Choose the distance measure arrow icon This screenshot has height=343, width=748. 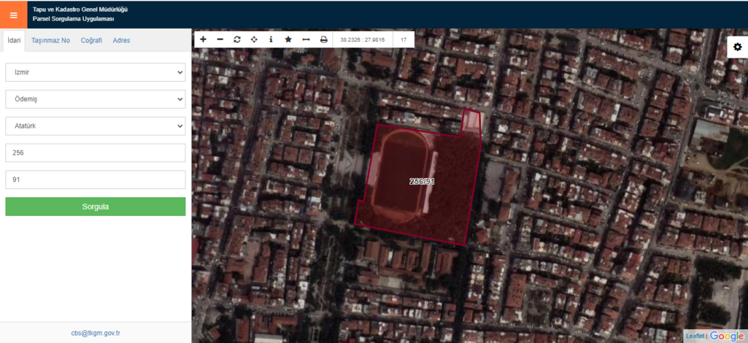click(306, 39)
